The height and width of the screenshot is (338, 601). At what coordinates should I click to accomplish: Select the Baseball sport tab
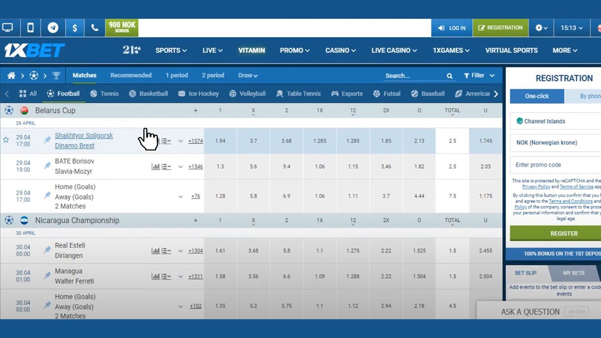428,93
